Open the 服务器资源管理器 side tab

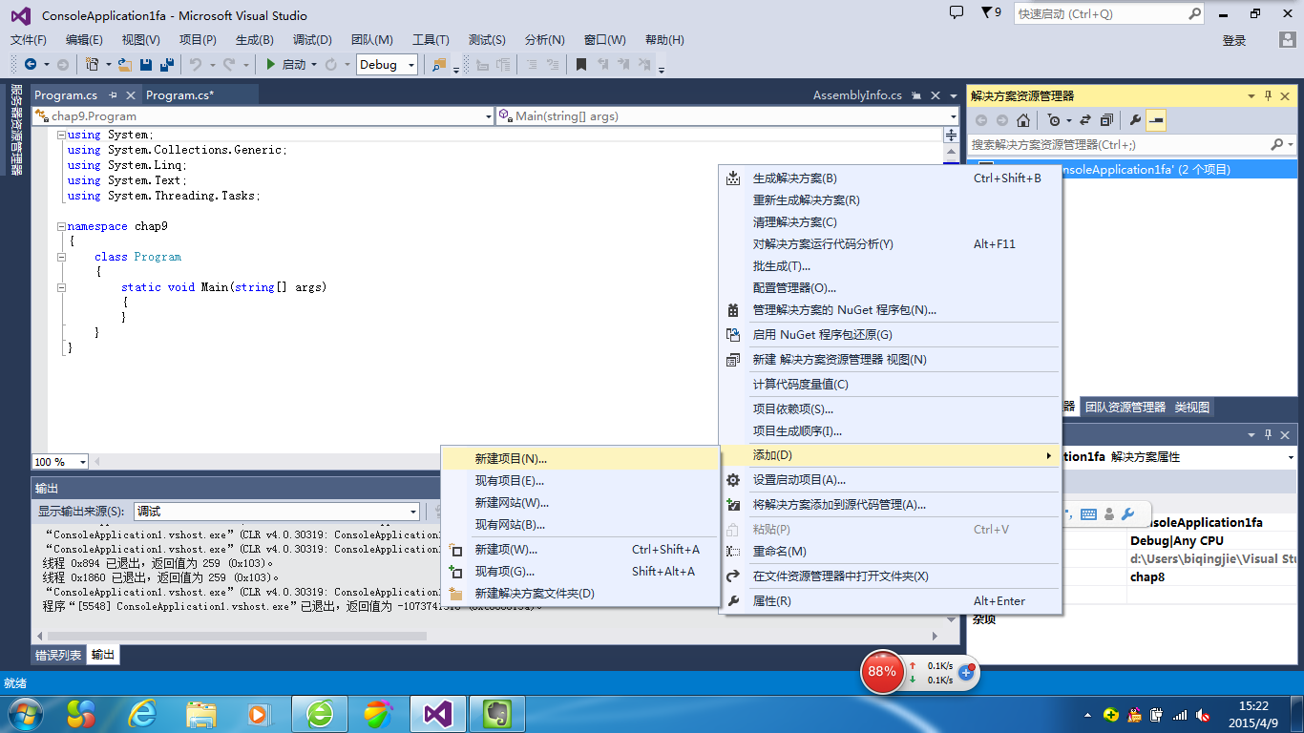coord(15,130)
